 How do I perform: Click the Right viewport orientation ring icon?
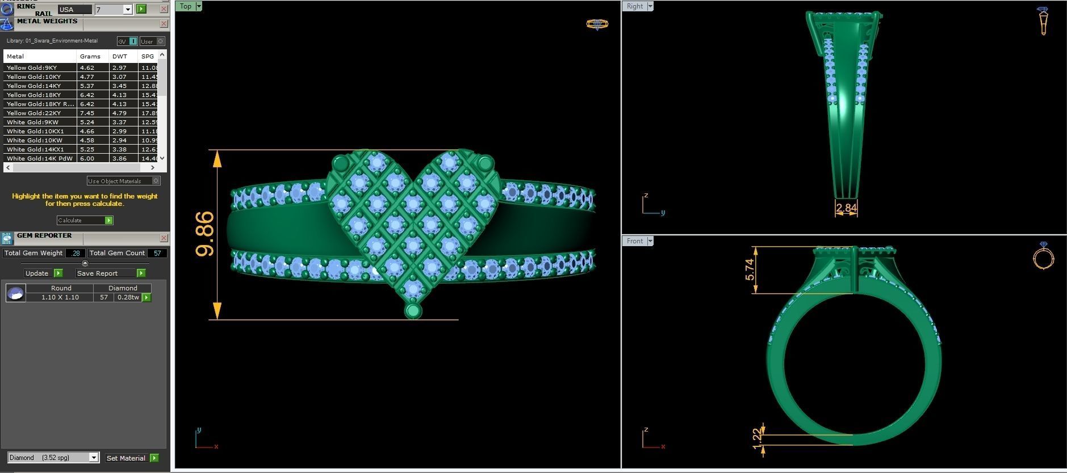pyautogui.click(x=1043, y=21)
